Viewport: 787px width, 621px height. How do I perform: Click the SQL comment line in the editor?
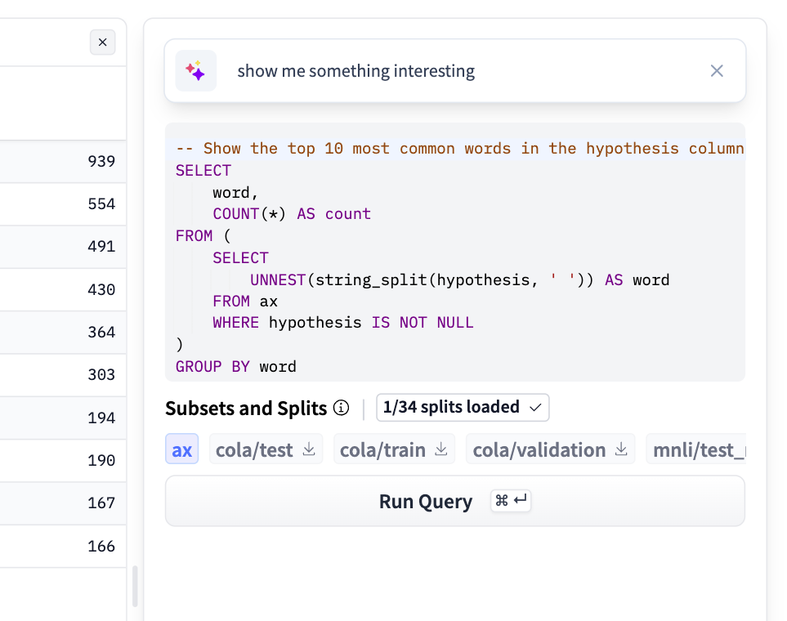click(458, 148)
